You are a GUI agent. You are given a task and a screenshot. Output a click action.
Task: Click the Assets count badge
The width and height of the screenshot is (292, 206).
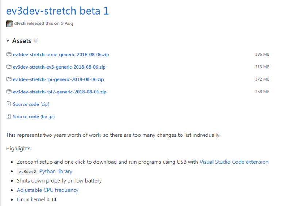36,41
